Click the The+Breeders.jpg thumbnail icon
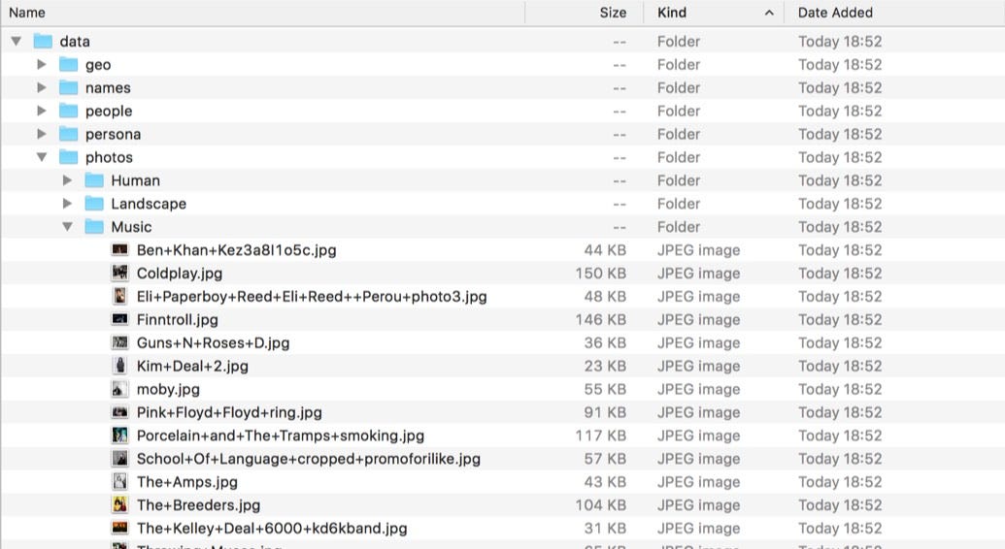1005x549 pixels. (x=119, y=504)
